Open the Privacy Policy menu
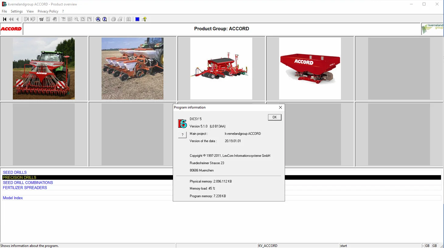This screenshot has height=248, width=444. 48,11
